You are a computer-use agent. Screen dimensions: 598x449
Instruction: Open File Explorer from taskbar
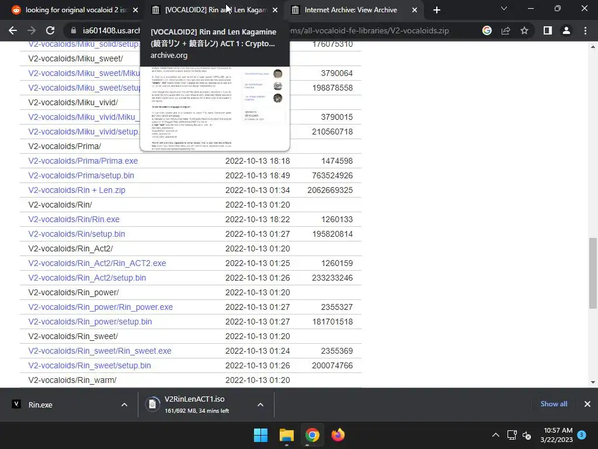coord(286,435)
